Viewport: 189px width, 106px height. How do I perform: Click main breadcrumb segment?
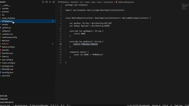point(87,2)
